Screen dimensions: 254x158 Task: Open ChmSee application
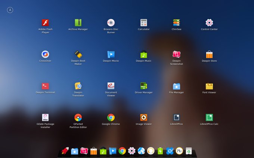[176, 23]
